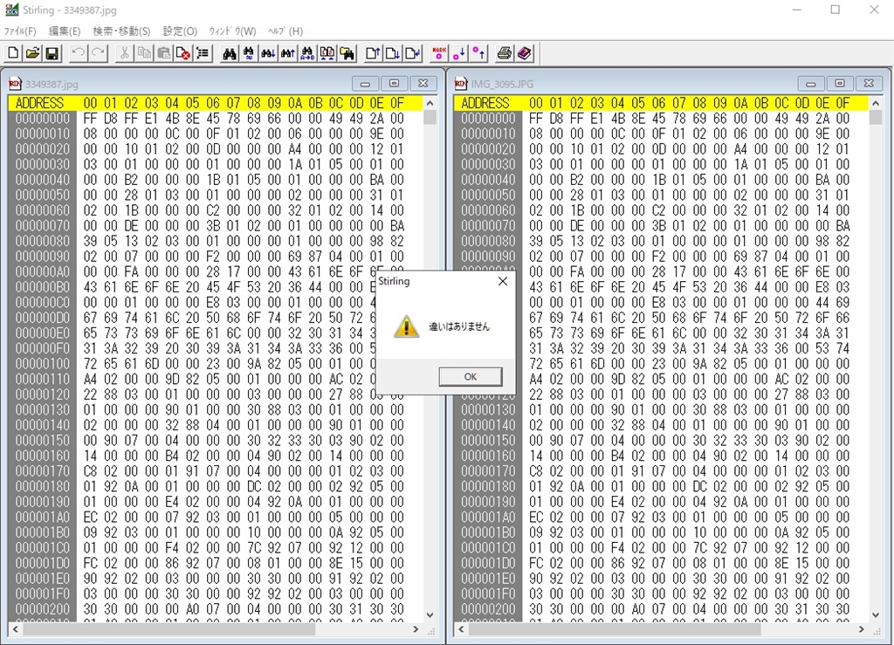Image resolution: width=894 pixels, height=645 pixels.
Task: Open the 設定(O) menu
Action: click(180, 31)
